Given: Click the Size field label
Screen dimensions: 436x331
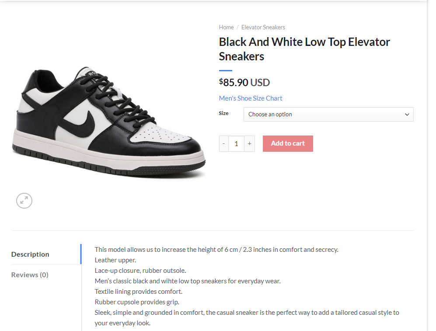Looking at the screenshot, I should point(223,113).
